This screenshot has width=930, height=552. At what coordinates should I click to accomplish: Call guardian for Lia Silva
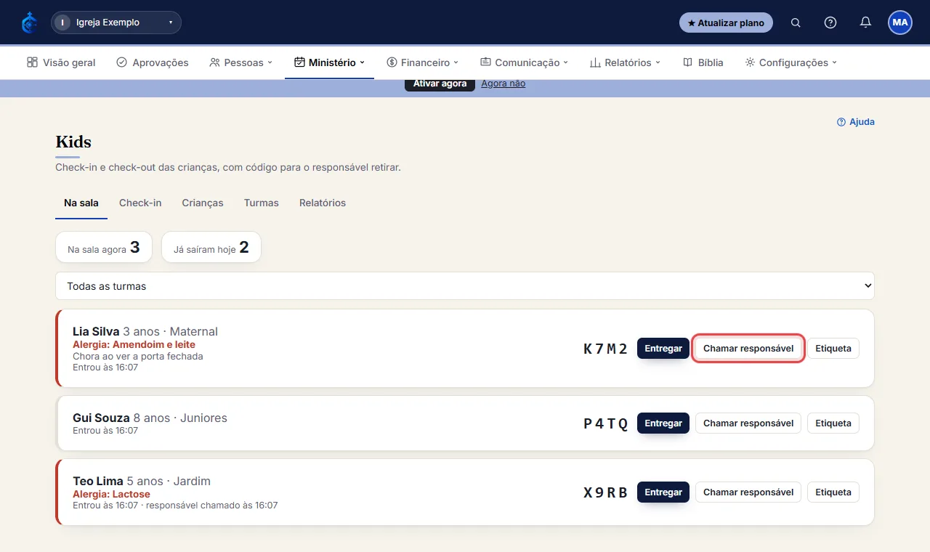point(748,349)
